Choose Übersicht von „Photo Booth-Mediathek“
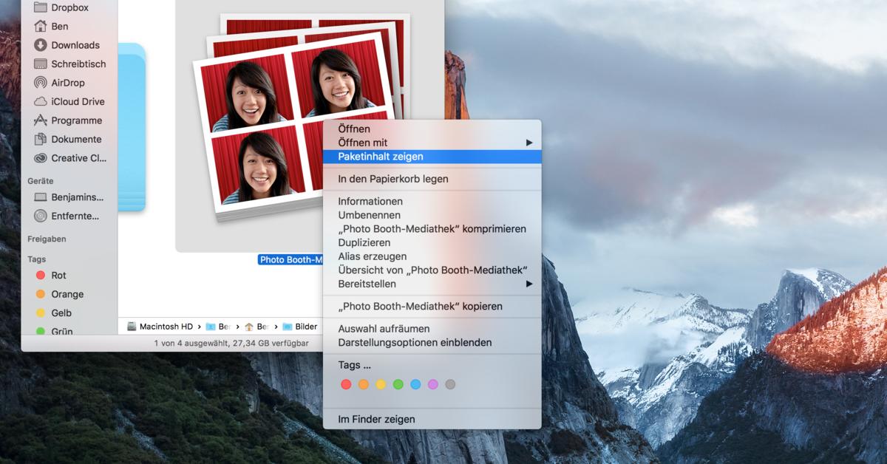This screenshot has height=464, width=887. (x=432, y=270)
